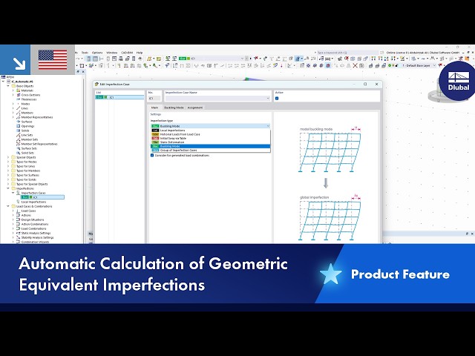Select the Member Representatives icon
The width and height of the screenshot is (475, 356).
point(18,117)
